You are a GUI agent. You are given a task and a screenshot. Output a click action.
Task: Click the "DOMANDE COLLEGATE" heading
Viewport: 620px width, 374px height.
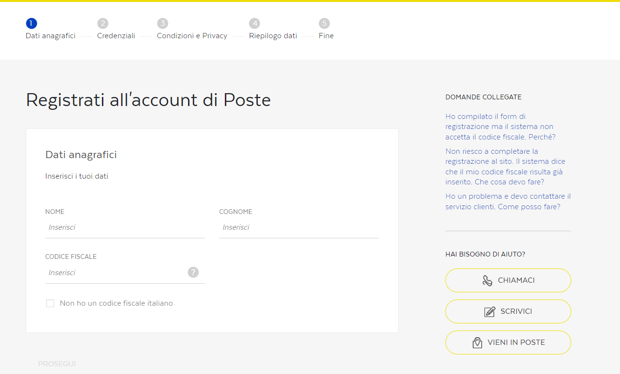coord(483,97)
